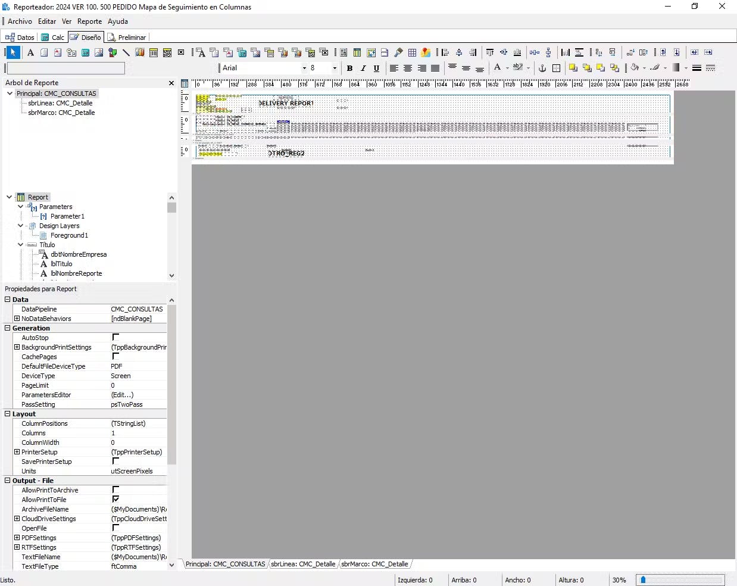Select the Label text component tool

pyautogui.click(x=30, y=52)
